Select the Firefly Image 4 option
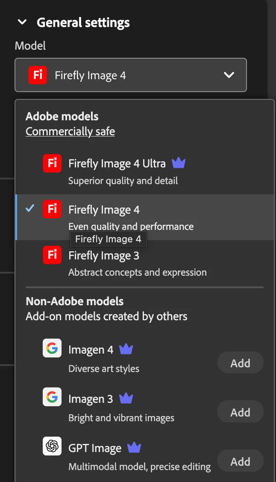This screenshot has width=276, height=482. point(104,210)
